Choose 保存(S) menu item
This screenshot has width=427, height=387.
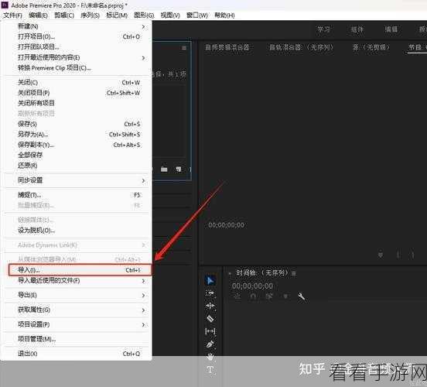[77, 124]
